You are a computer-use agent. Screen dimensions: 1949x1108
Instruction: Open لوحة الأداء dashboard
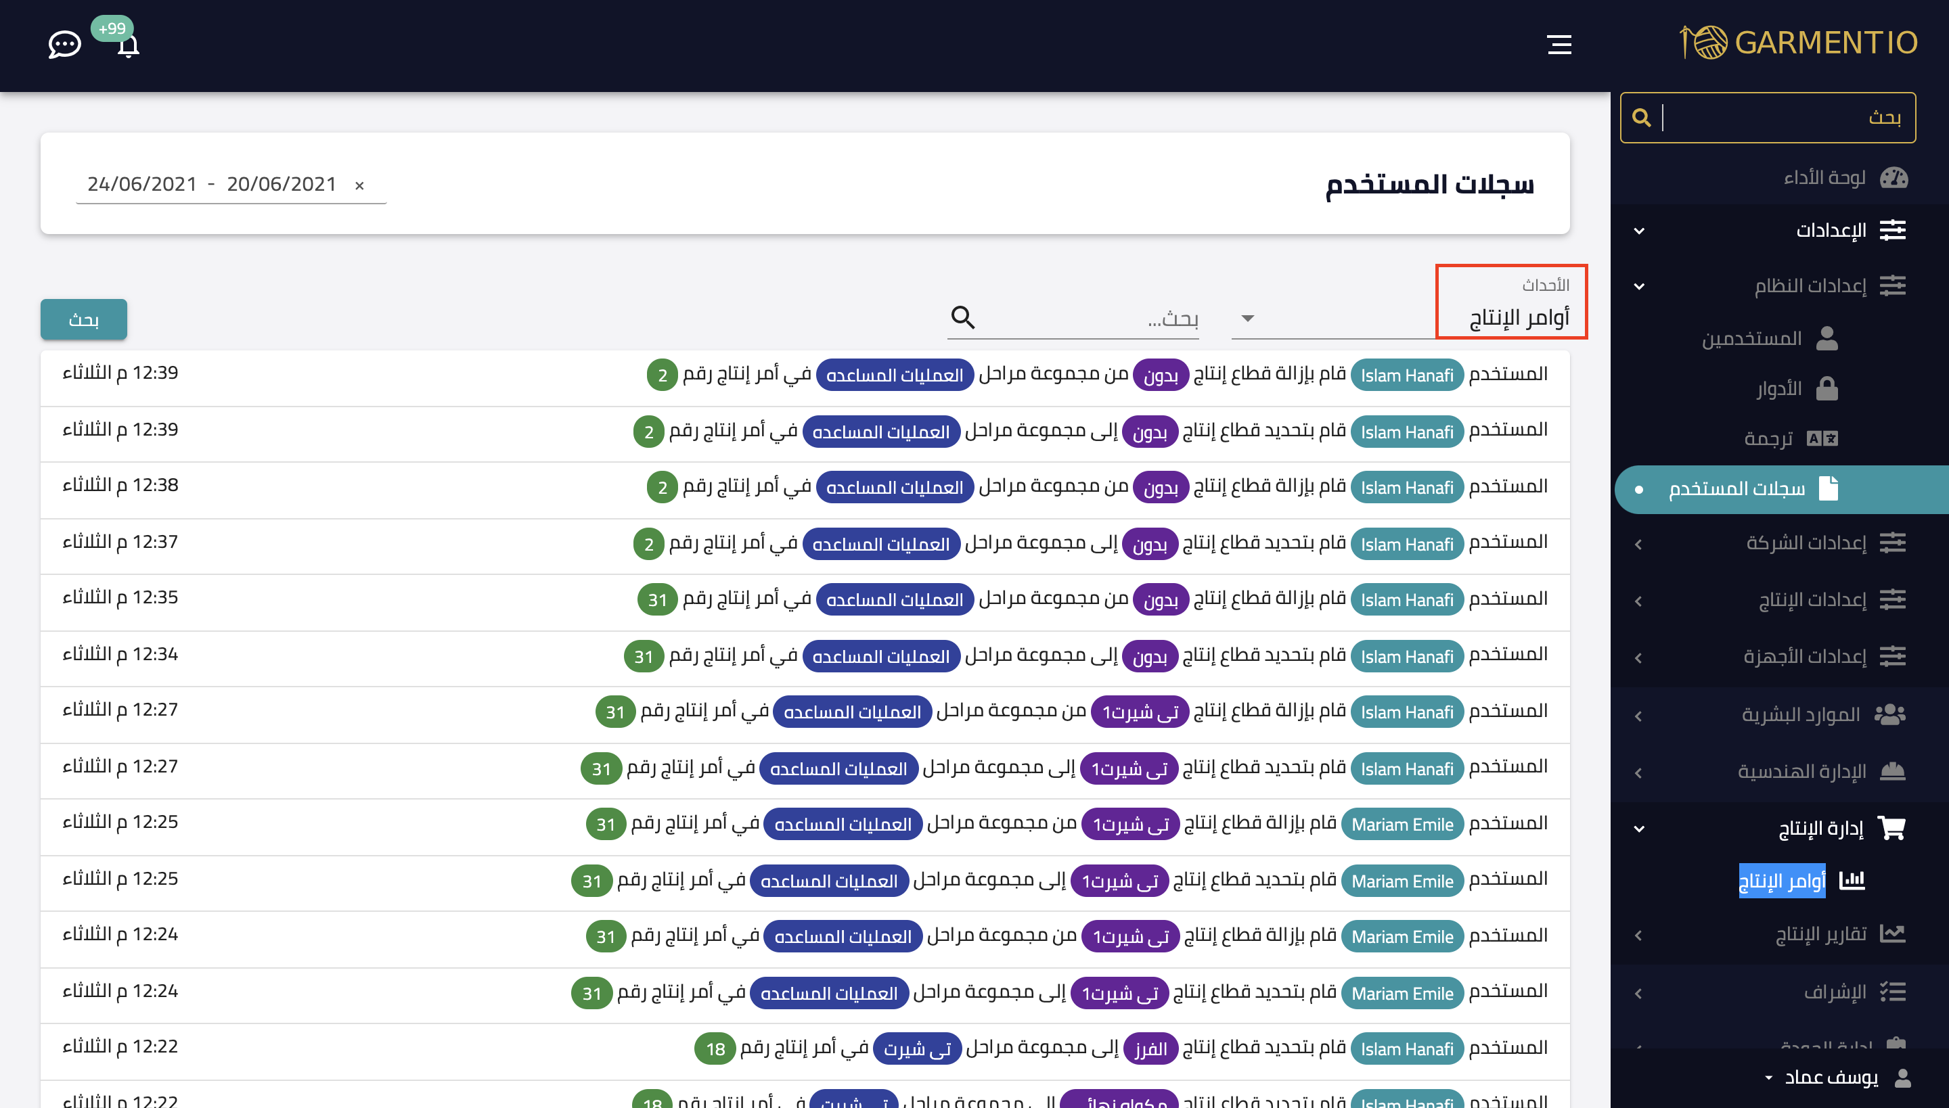1824,178
